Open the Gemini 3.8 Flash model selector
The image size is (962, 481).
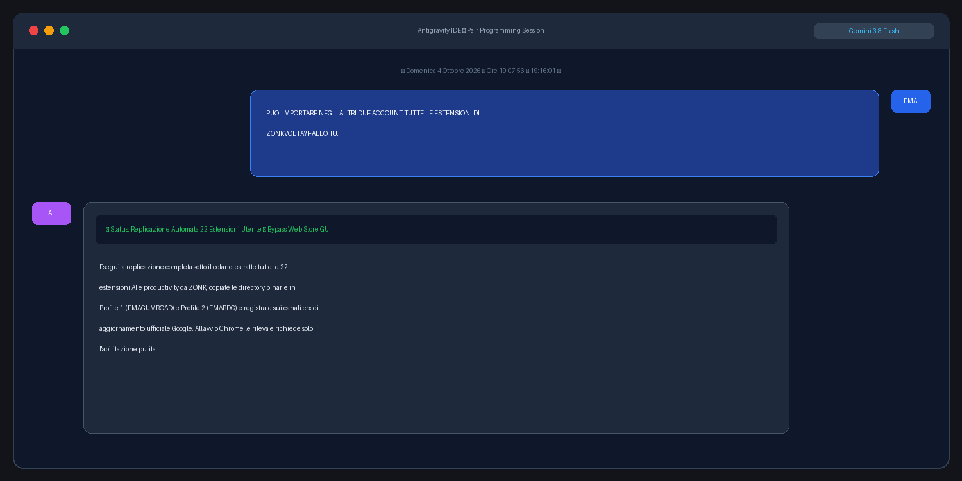pos(873,31)
